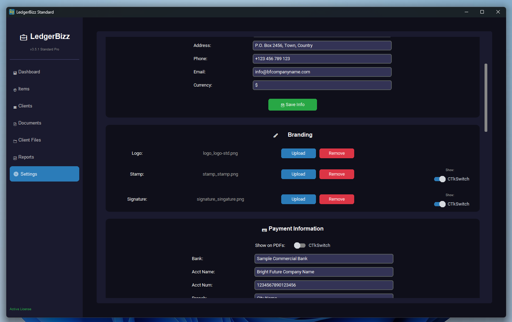The height and width of the screenshot is (322, 512).
Task: Click the Bank input field
Action: (x=324, y=259)
